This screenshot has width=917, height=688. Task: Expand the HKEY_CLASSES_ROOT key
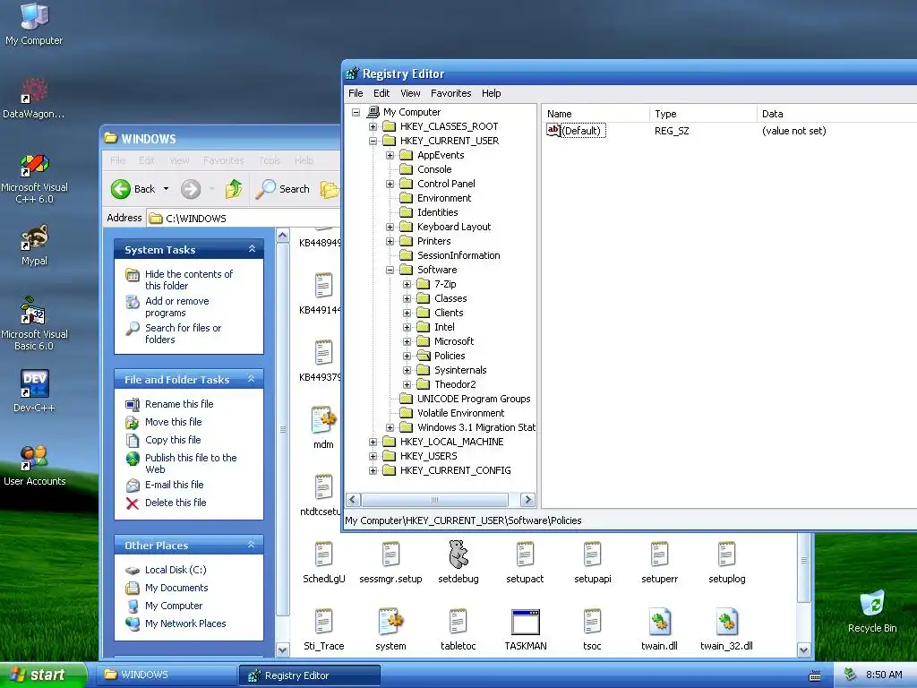click(373, 126)
